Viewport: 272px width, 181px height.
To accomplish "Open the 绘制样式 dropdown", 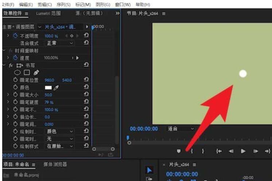I will (x=59, y=146).
